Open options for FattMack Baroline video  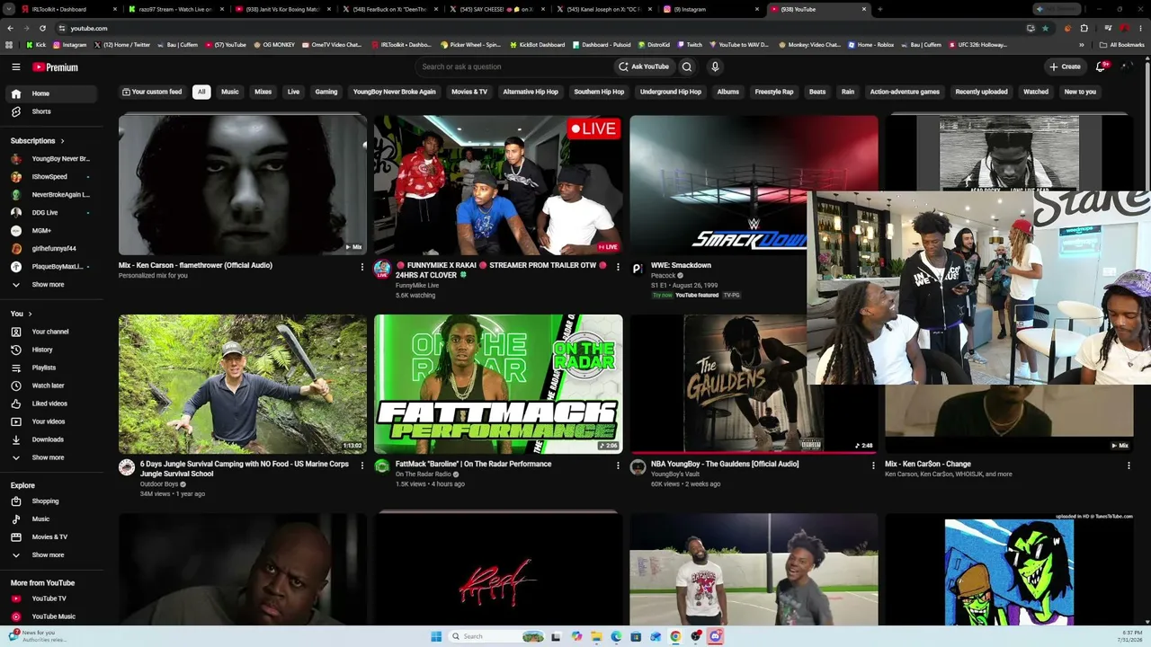(x=618, y=465)
